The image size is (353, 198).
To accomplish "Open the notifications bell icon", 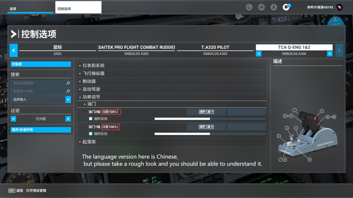I will (286, 7).
